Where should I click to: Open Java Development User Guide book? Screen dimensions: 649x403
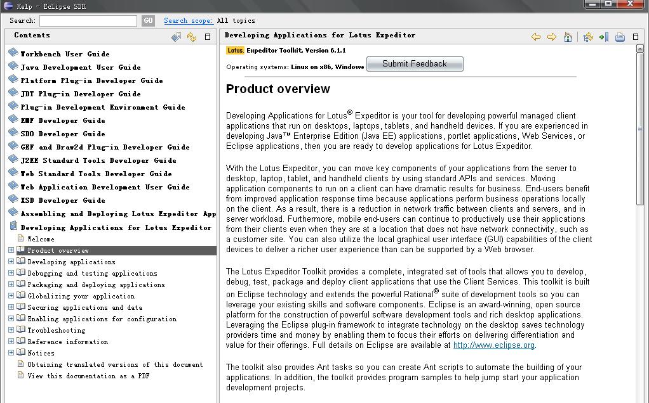(x=81, y=67)
